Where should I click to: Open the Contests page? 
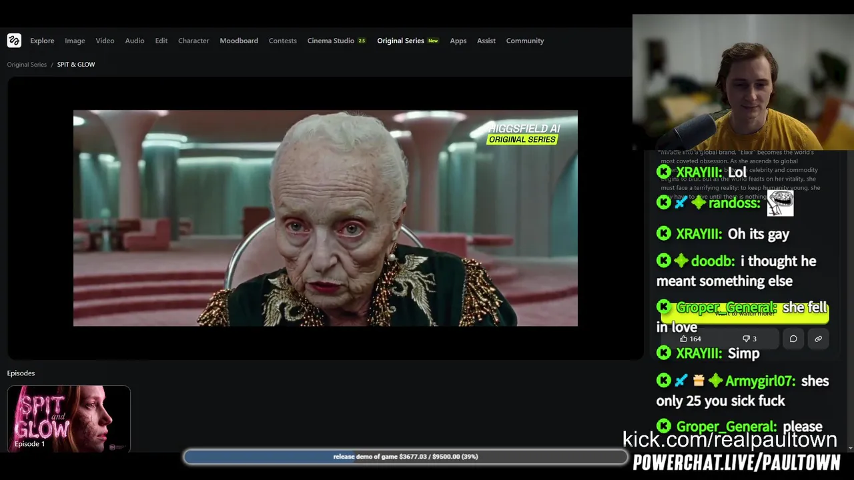(283, 41)
